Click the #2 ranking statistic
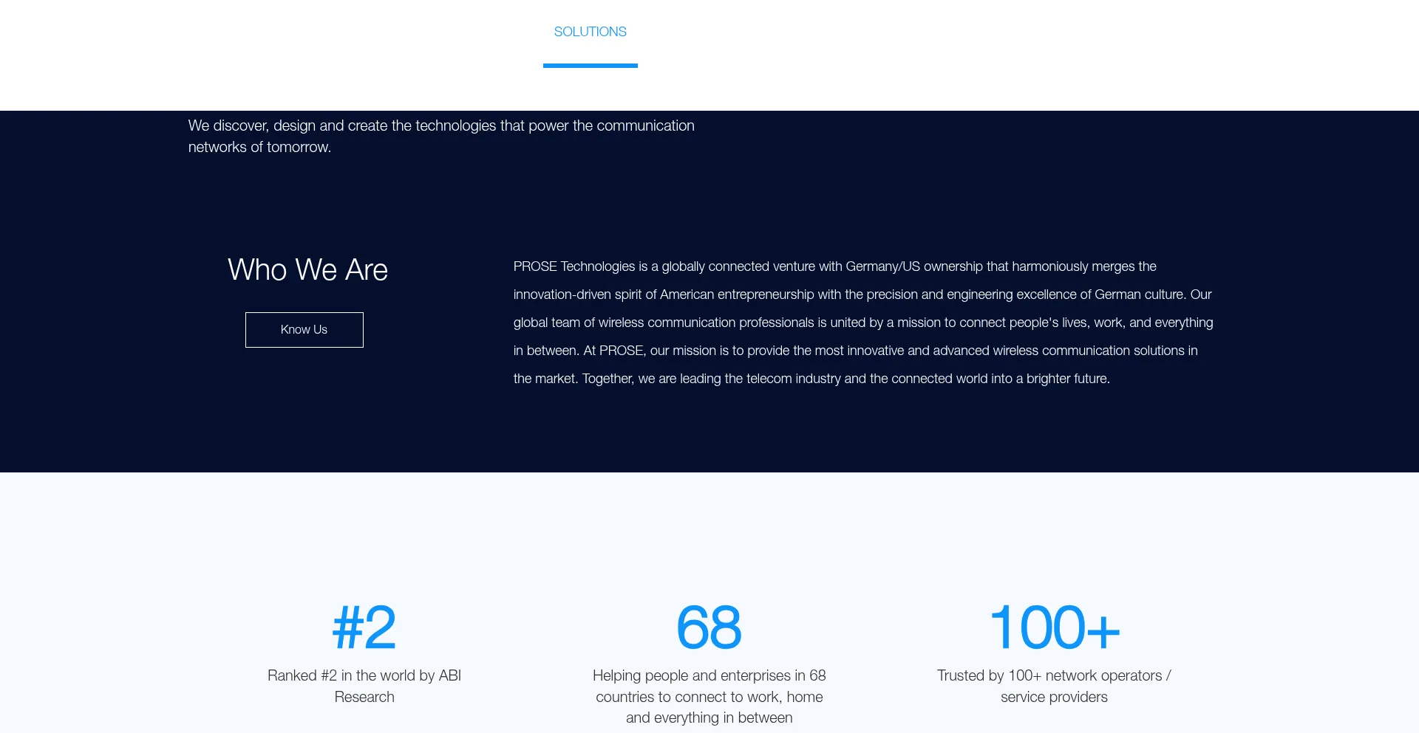The width and height of the screenshot is (1419, 733). pyautogui.click(x=364, y=627)
